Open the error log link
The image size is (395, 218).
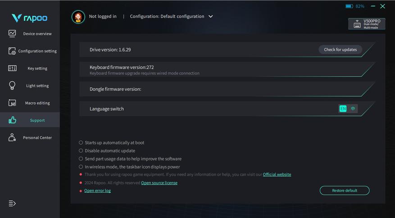(x=97, y=191)
